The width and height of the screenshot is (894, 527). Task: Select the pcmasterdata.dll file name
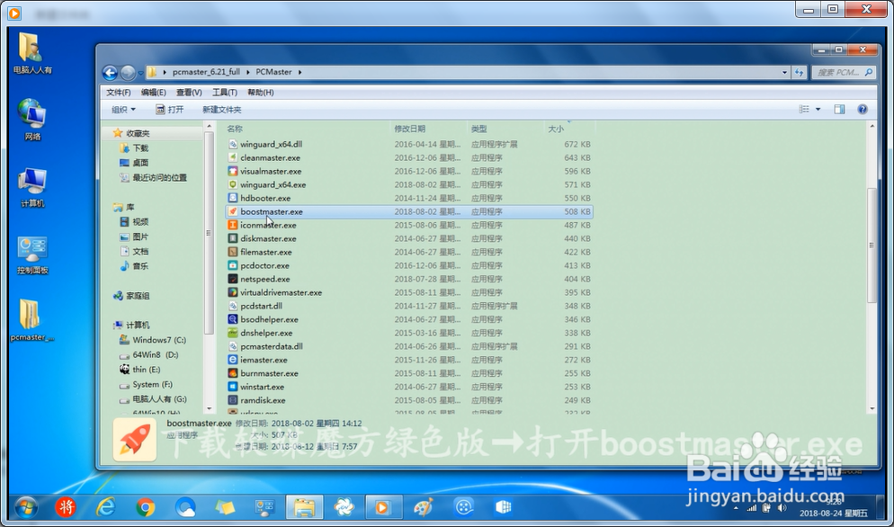[x=272, y=346]
